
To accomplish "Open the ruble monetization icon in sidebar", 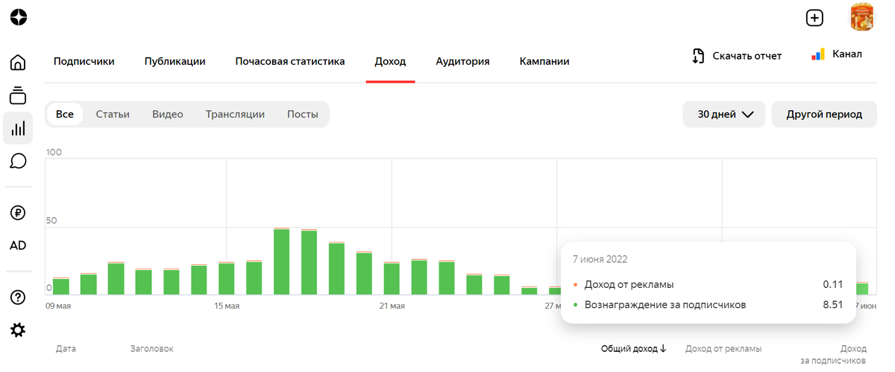I will [x=18, y=213].
